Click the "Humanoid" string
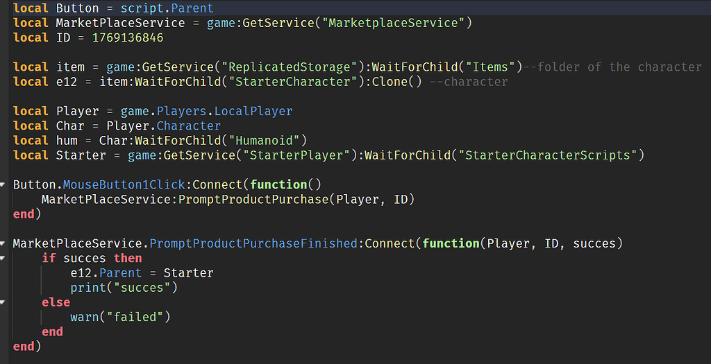This screenshot has height=364, width=711. [x=265, y=140]
